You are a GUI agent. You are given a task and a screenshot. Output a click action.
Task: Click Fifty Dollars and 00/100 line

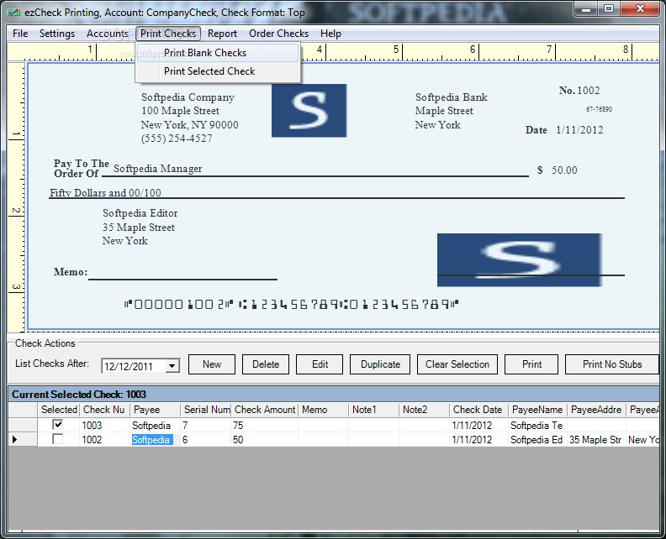[x=105, y=192]
